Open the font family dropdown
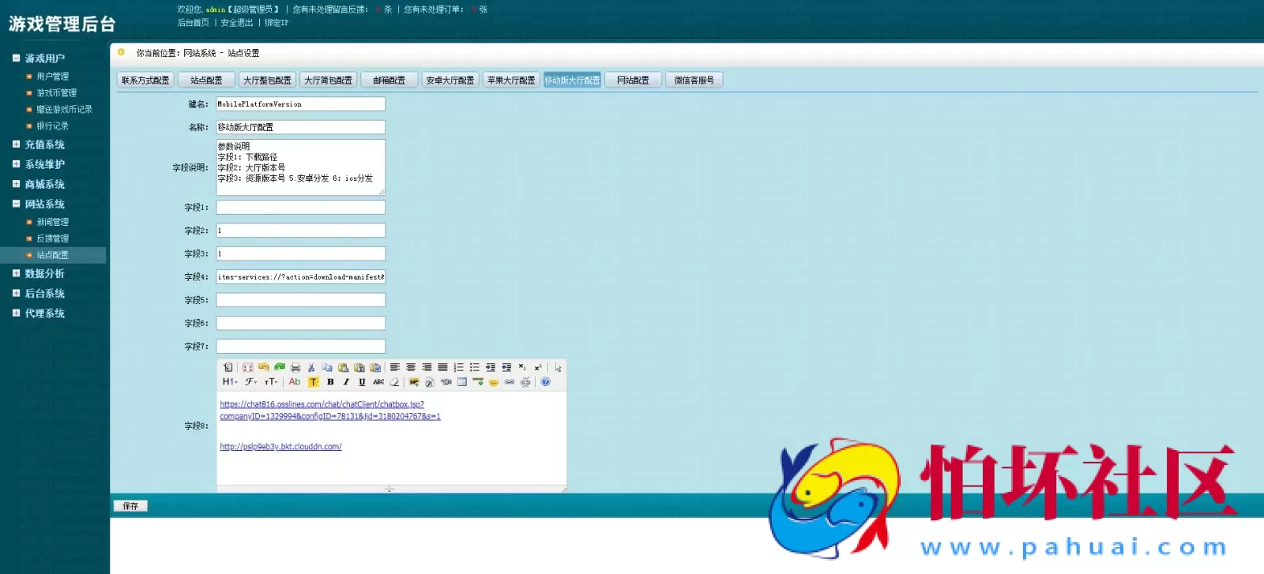Screen dimensions: 1264x574 click(250, 382)
